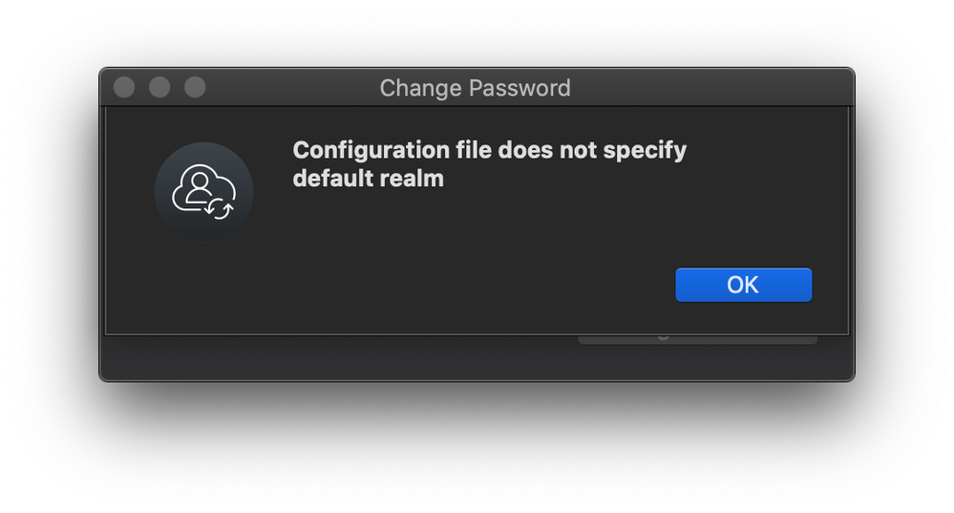
Task: Click the dark circular badge around the cloud
Action: [203, 192]
